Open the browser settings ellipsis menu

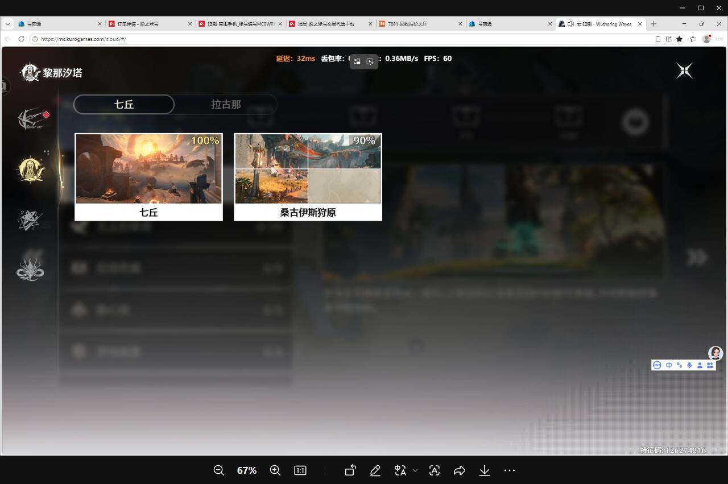pyautogui.click(x=720, y=39)
